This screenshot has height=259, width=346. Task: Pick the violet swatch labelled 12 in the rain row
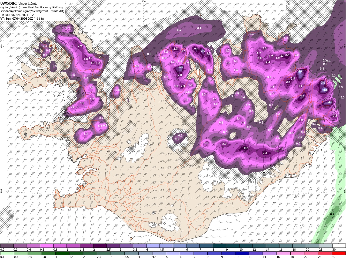[256, 253]
